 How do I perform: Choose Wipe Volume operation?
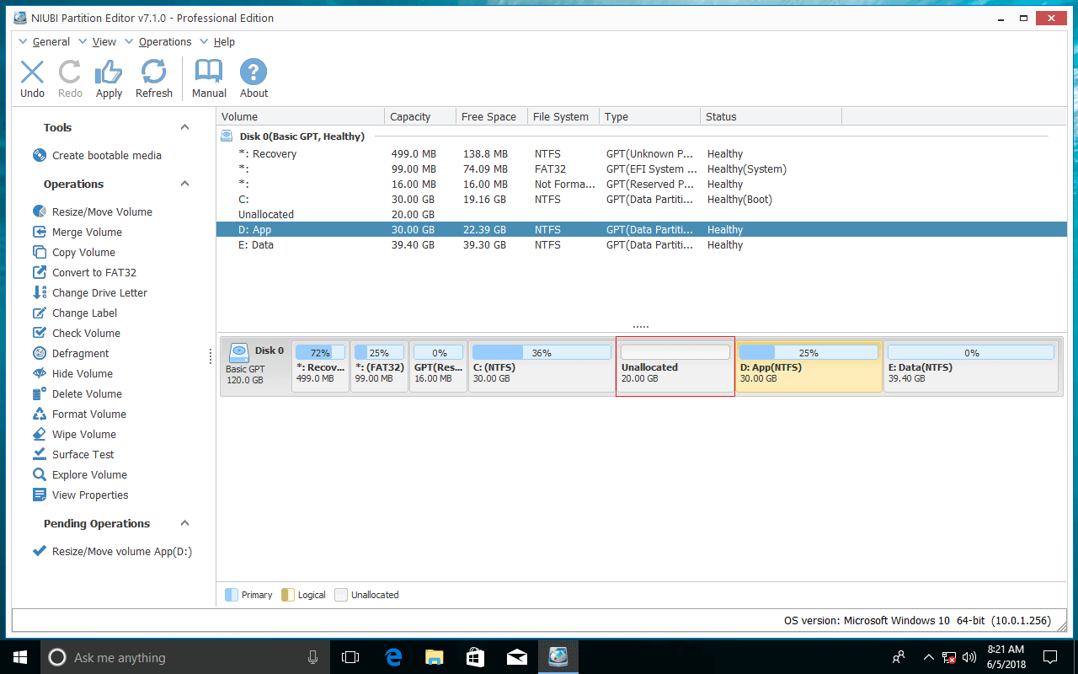(74, 434)
